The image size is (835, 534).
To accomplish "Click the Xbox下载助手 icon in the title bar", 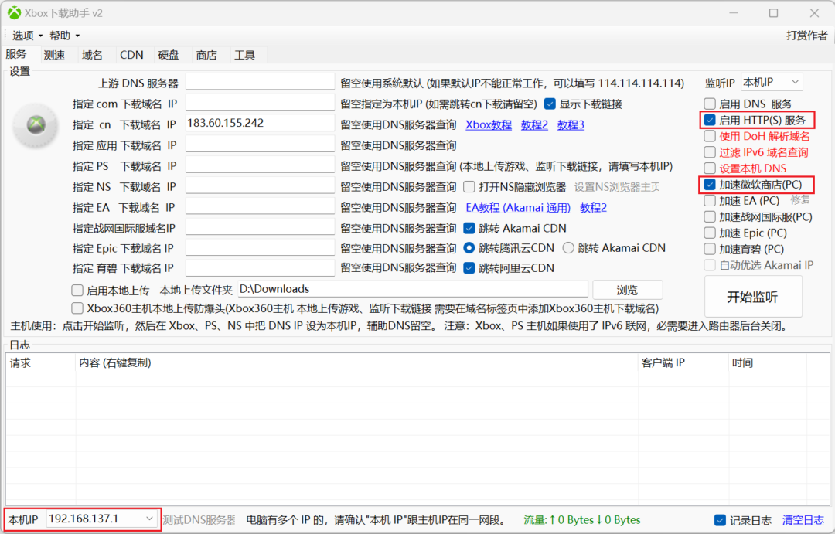I will tap(15, 12).
